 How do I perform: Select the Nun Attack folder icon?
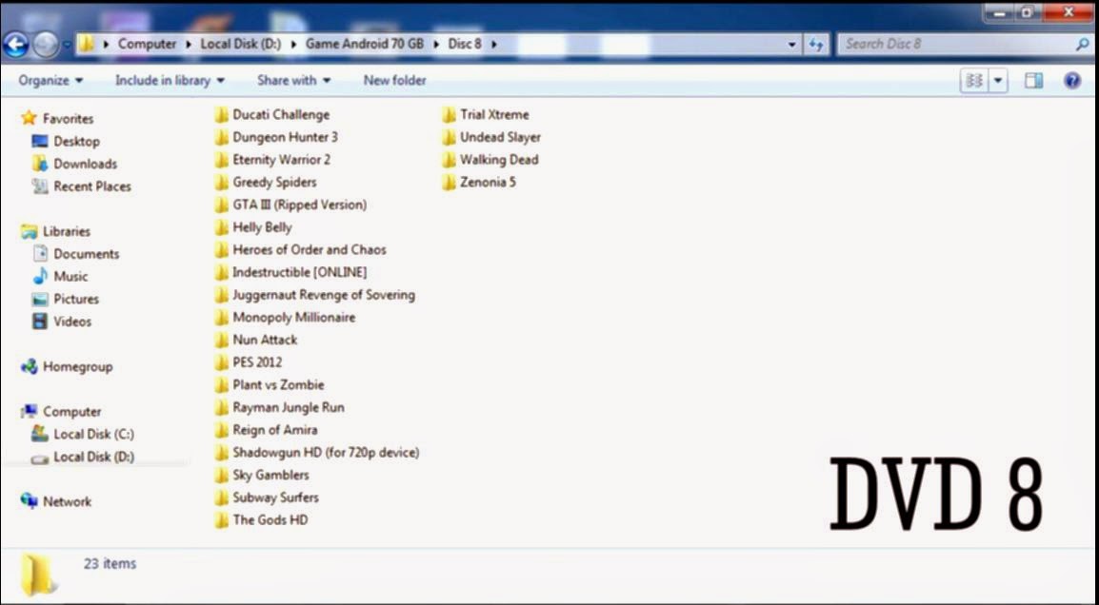coord(222,340)
